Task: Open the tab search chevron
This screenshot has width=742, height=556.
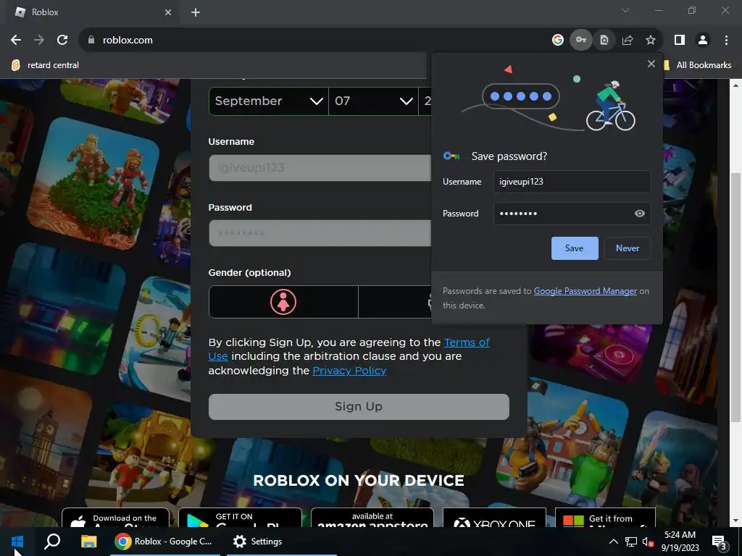Action: [x=625, y=10]
